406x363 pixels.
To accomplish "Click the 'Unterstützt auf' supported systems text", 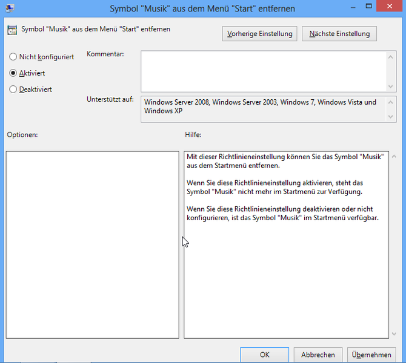I will pyautogui.click(x=261, y=106).
